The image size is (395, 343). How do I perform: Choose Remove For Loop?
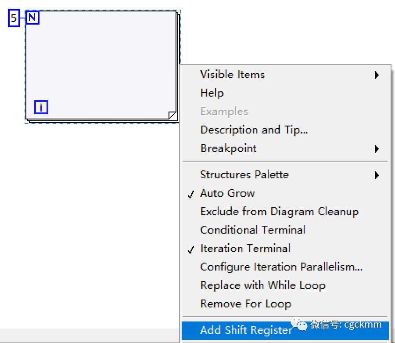(x=245, y=304)
